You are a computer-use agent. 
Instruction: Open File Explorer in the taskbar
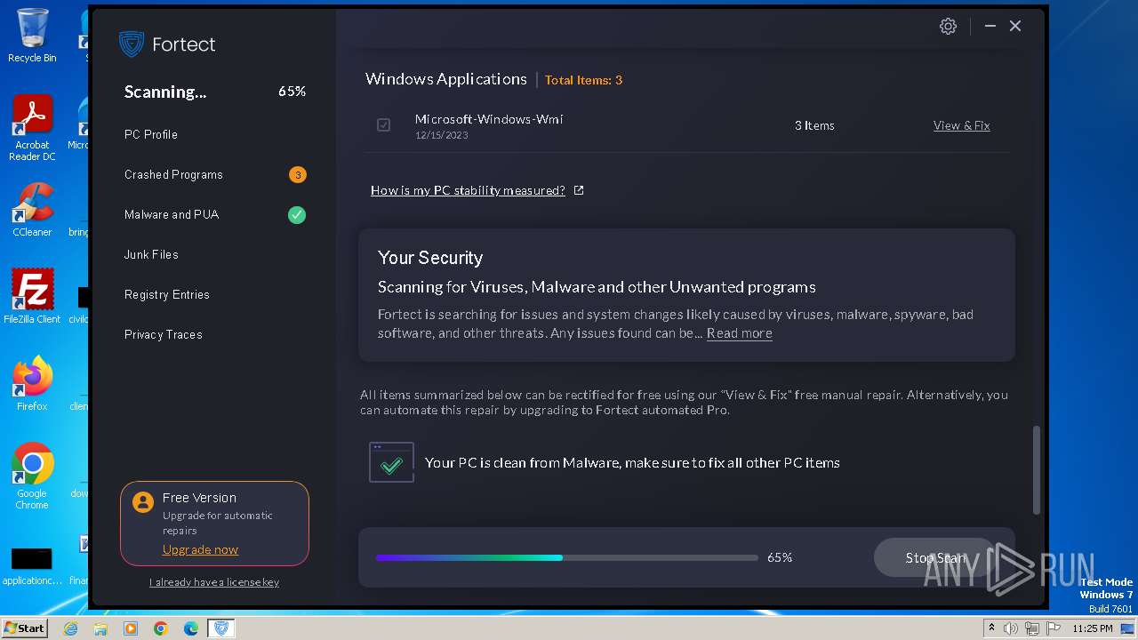pyautogui.click(x=100, y=628)
